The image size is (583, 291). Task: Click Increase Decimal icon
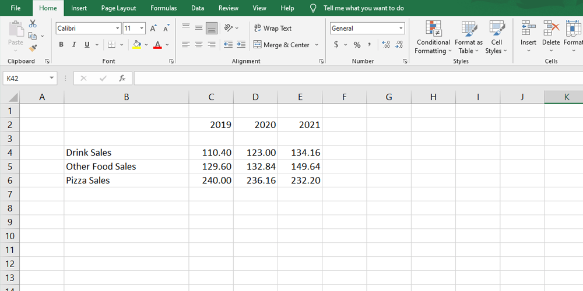tap(386, 45)
